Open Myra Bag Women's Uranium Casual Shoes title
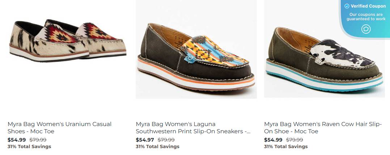 tap(59, 127)
